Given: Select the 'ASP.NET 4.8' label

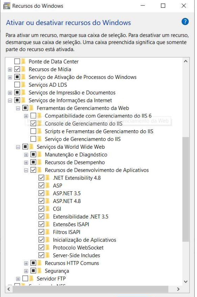Looking at the screenshot, I should [x=67, y=201].
